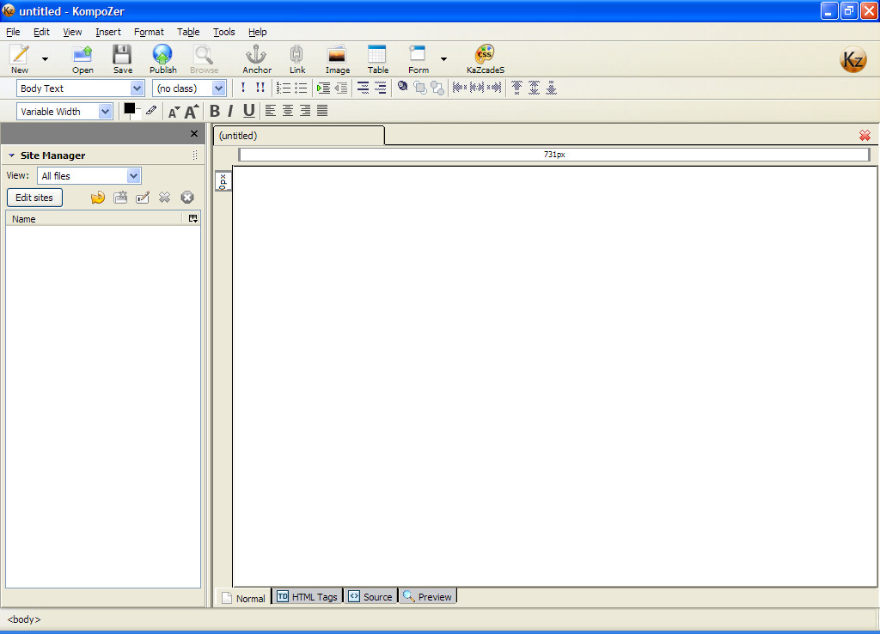Insert a named Anchor
880x634 pixels.
pos(256,54)
